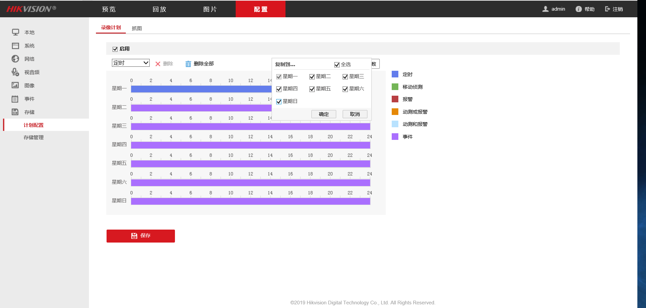Uncheck 星期日 in copy dialog

(x=279, y=102)
